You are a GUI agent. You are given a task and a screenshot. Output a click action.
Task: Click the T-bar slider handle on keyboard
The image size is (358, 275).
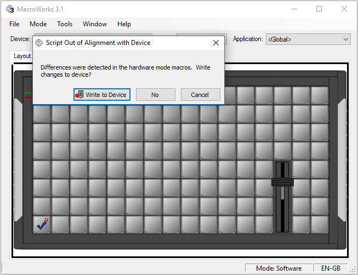tap(282, 182)
